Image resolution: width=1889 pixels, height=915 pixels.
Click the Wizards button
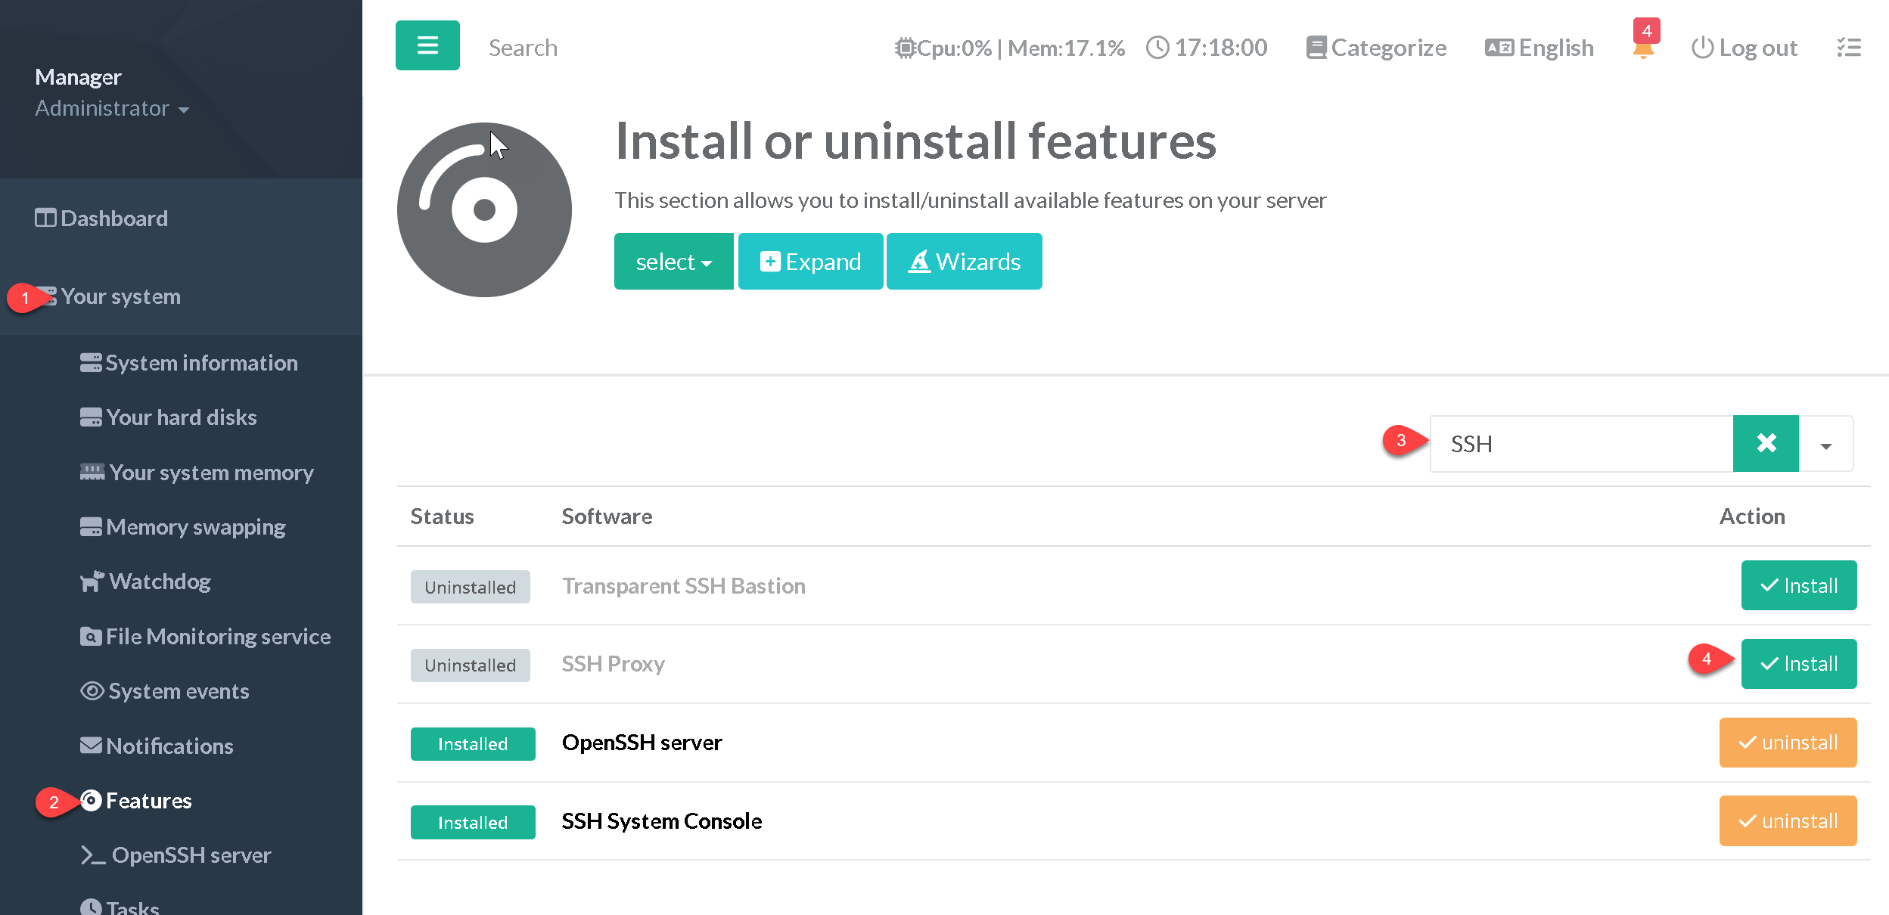click(x=964, y=262)
